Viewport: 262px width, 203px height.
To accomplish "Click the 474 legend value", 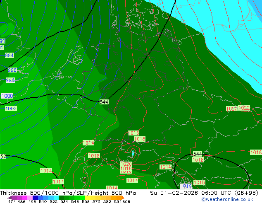I will pos(12,201).
